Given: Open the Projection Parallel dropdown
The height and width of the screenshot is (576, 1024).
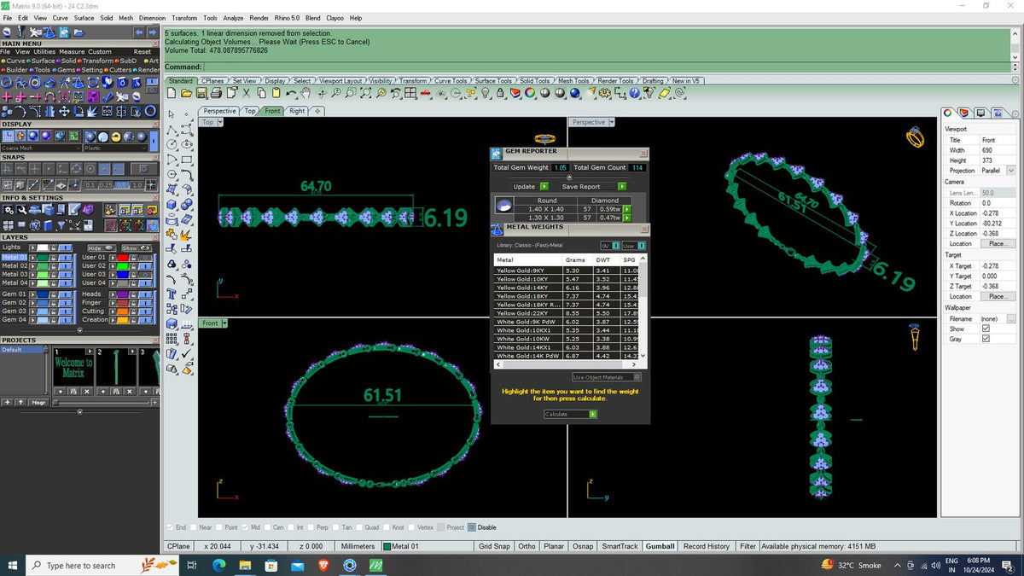Looking at the screenshot, I should click(x=1011, y=171).
